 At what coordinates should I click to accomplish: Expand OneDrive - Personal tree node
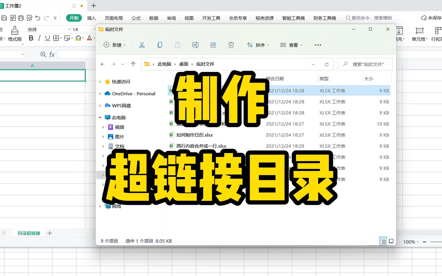click(x=100, y=94)
